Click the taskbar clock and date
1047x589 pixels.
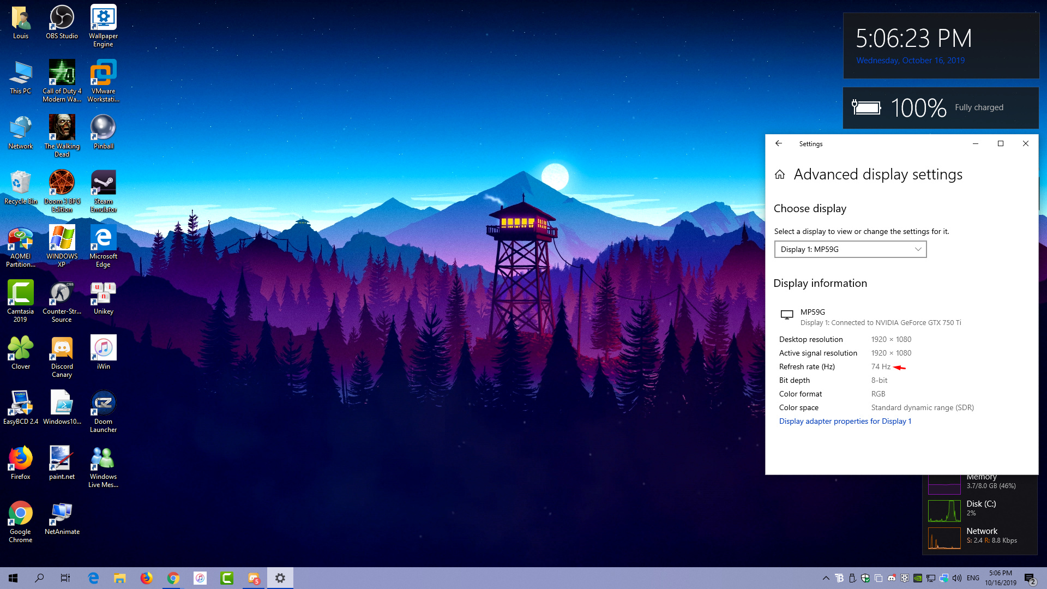tap(1000, 578)
